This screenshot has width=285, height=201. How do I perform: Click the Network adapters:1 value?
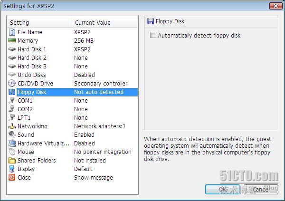(100, 126)
